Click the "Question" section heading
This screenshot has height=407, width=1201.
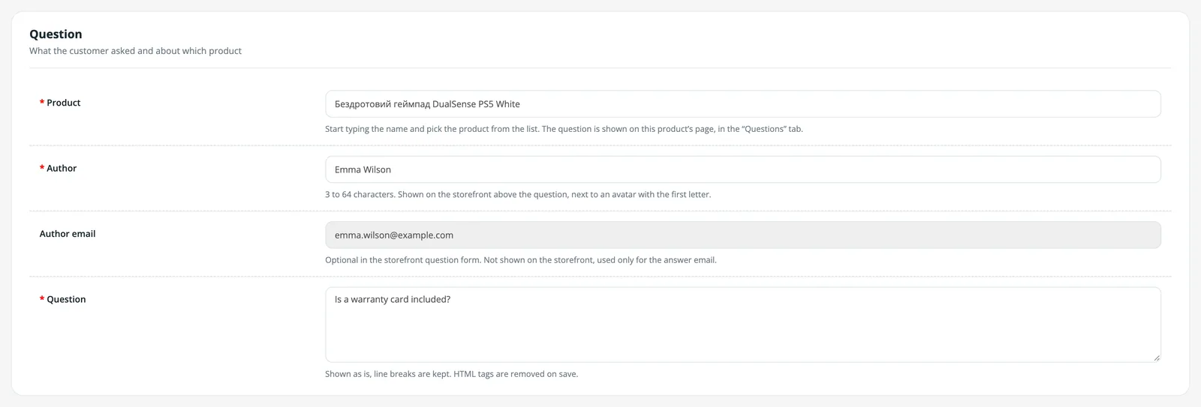[x=56, y=34]
